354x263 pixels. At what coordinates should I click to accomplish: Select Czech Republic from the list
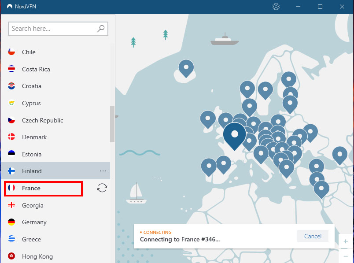[x=42, y=120]
